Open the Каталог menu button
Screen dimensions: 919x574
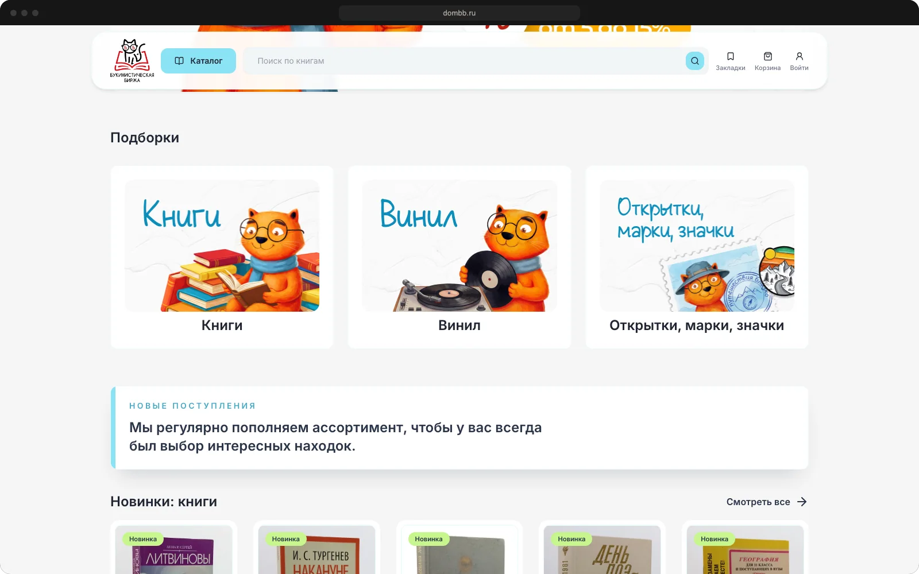point(198,61)
